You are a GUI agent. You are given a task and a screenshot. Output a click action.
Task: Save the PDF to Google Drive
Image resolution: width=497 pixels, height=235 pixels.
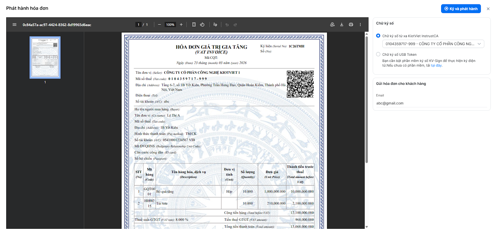click(332, 25)
